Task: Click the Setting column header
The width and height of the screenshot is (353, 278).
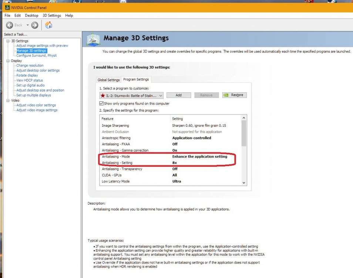Action: (x=206, y=119)
